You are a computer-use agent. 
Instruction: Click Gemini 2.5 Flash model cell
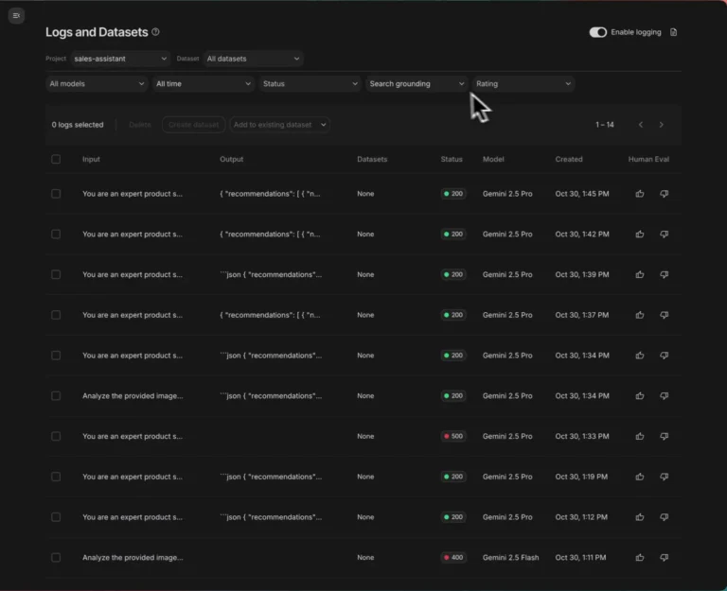click(x=510, y=558)
